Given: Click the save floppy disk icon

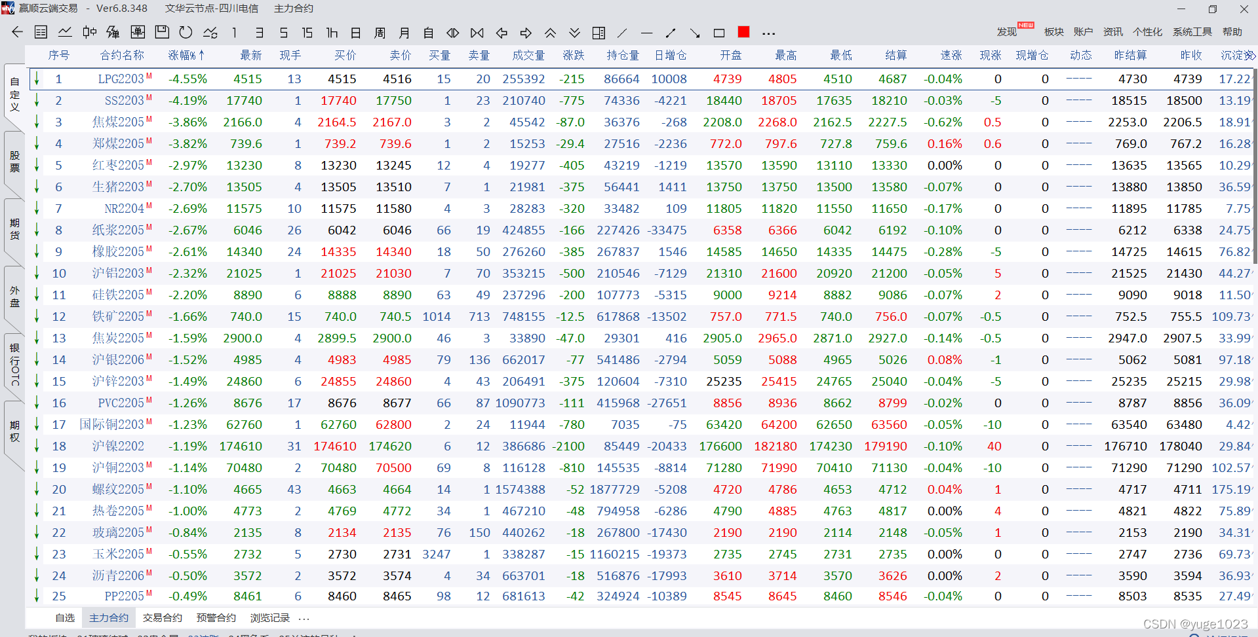Looking at the screenshot, I should pos(162,32).
